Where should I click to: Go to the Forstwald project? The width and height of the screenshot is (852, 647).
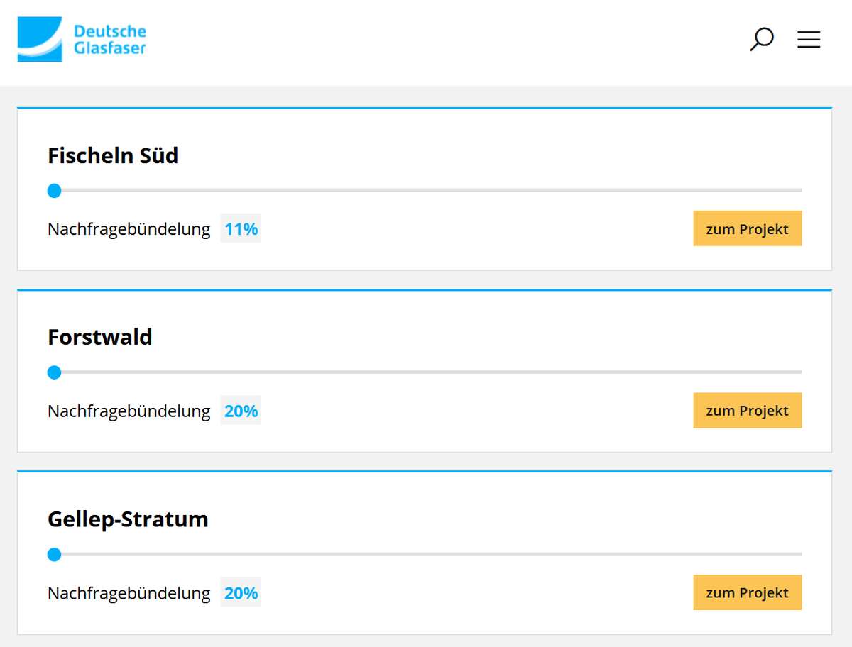(x=747, y=411)
